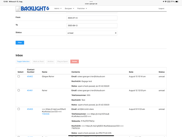Click the Archive button
The image size is (182, 137).
click(51, 61)
